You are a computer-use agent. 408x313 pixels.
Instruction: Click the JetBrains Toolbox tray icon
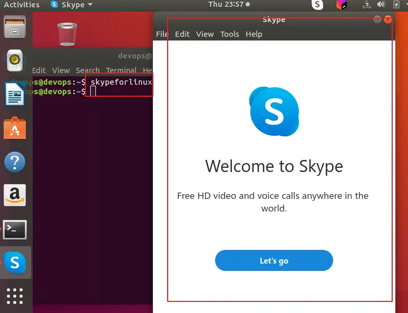342,5
